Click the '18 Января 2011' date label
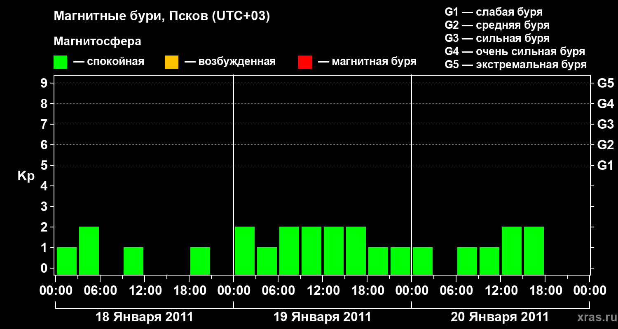 [x=144, y=317]
